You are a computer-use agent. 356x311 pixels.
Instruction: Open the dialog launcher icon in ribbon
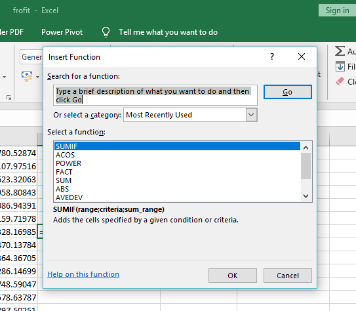tap(9, 98)
